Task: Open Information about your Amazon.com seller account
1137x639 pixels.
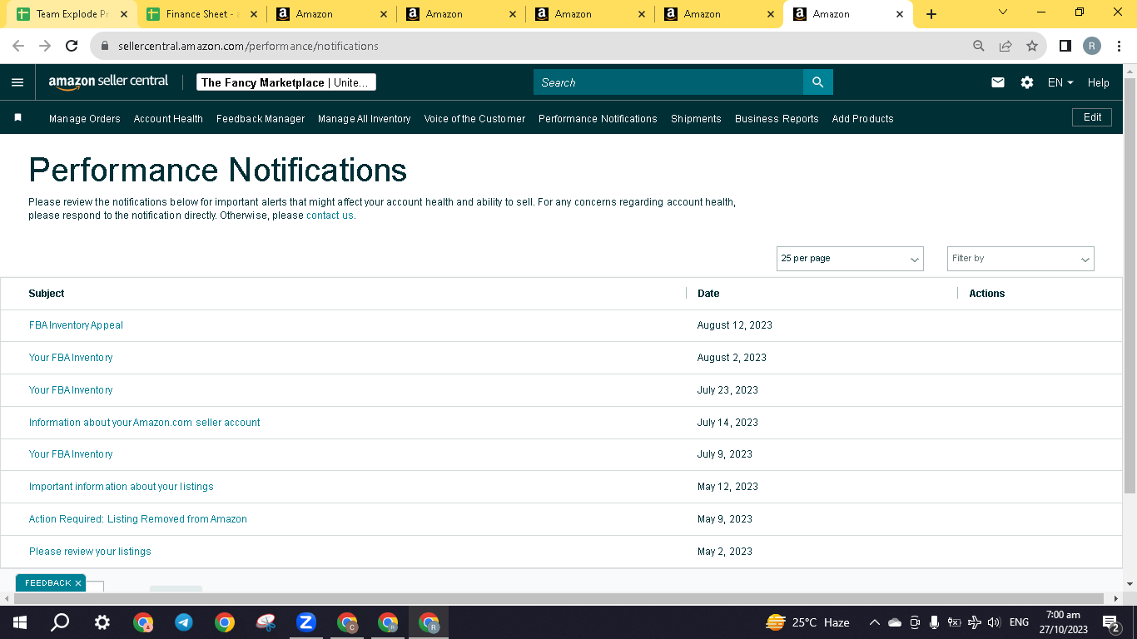Action: click(145, 423)
